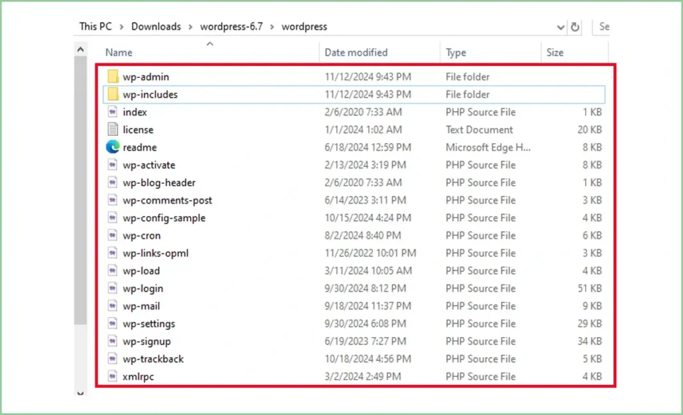Click the wp-mail PHP file icon
683x415 pixels.
pyautogui.click(x=112, y=306)
